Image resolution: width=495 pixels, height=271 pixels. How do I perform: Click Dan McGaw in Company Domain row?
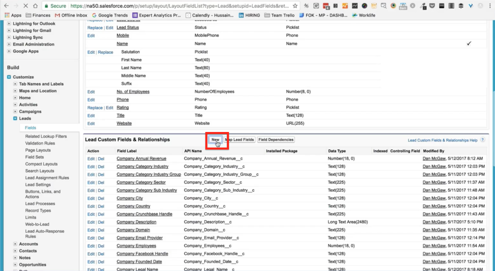click(434, 230)
